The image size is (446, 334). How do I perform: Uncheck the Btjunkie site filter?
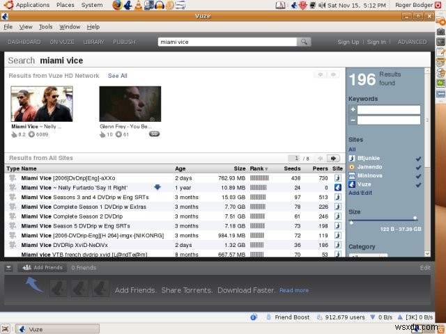coord(418,159)
